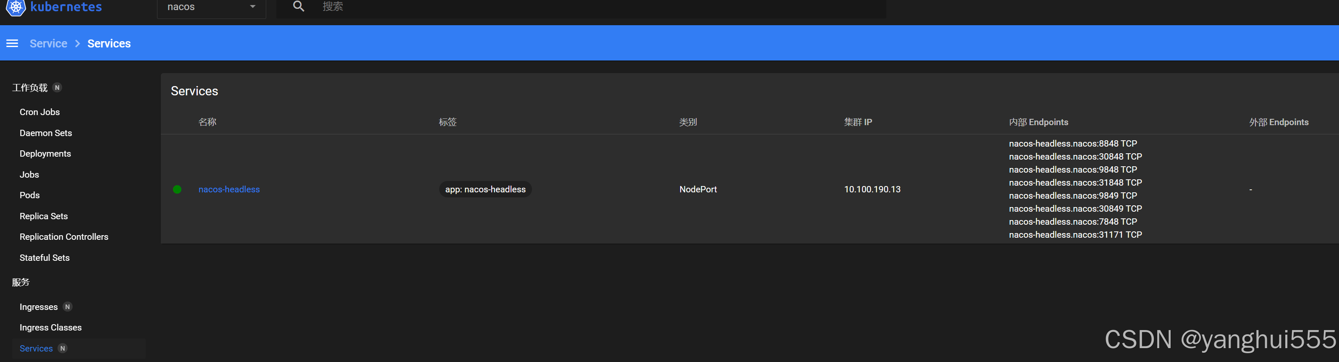The image size is (1339, 362).
Task: Click the kubernetes title text
Action: [x=66, y=7]
